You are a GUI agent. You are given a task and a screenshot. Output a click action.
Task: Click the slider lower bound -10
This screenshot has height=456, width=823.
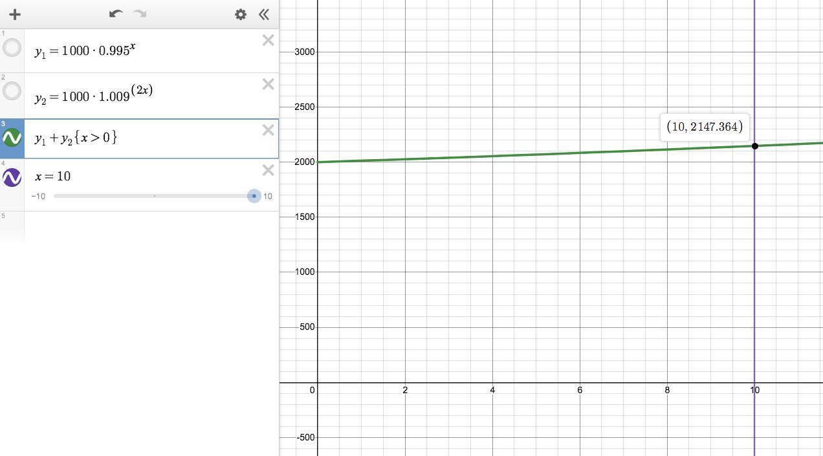(38, 196)
